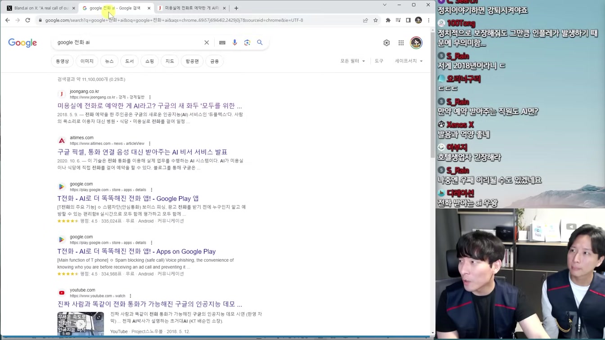Click the aitimes.com favicon
Image resolution: width=605 pixels, height=340 pixels.
(x=62, y=140)
